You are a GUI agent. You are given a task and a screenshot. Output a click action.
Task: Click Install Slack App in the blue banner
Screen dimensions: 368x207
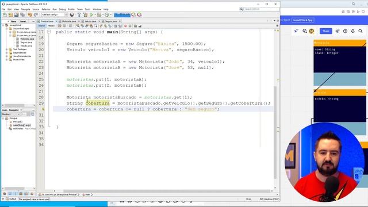click(x=303, y=20)
